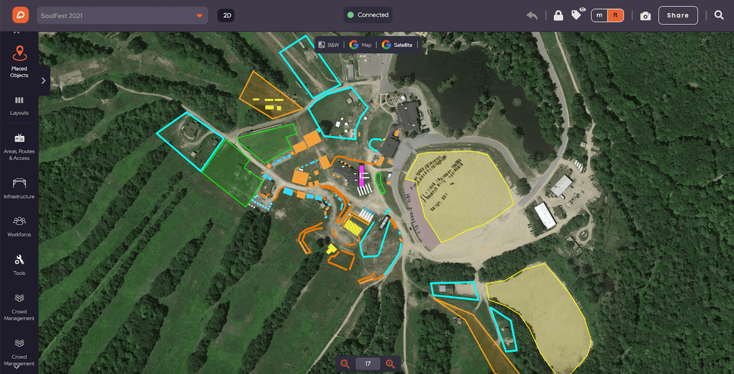Switch to Google Map view
The height and width of the screenshot is (374, 734).
coord(361,45)
